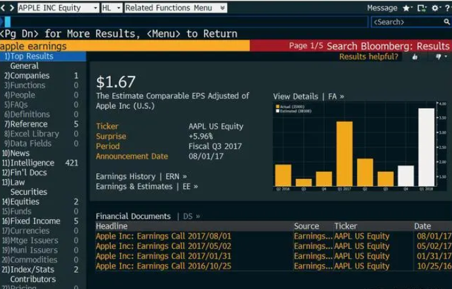Click the help question mark icon
Screen dimensions: 452x289
tap(447, 8)
